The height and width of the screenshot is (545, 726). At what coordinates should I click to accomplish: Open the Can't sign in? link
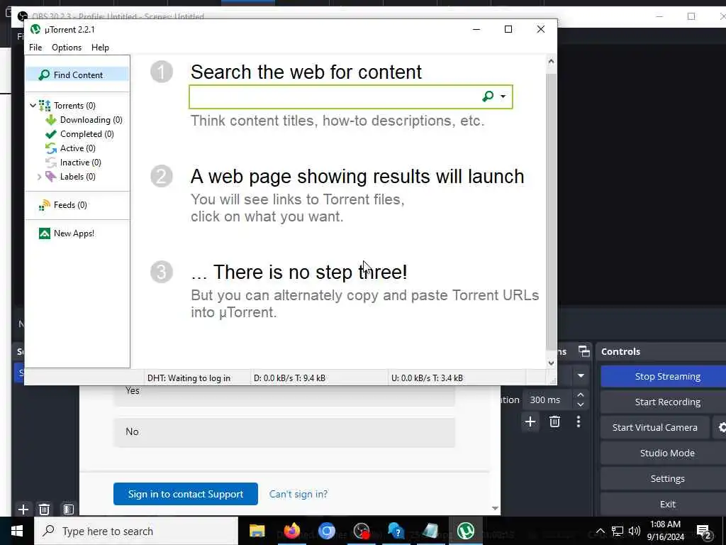pos(298,494)
